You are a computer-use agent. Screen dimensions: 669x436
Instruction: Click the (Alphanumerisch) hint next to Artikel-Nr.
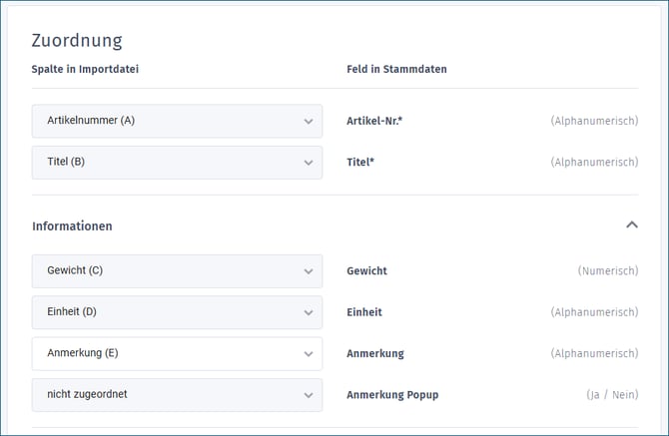[x=594, y=121]
